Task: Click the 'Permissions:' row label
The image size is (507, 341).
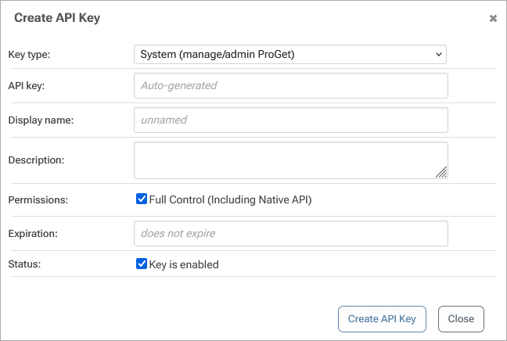Action: click(38, 200)
